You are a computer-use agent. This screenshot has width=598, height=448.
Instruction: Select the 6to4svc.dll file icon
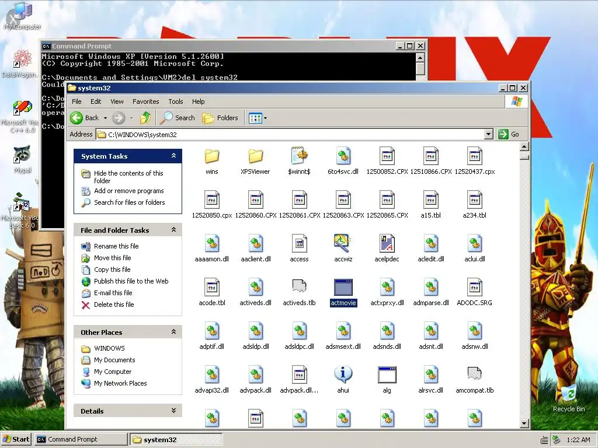pyautogui.click(x=343, y=156)
